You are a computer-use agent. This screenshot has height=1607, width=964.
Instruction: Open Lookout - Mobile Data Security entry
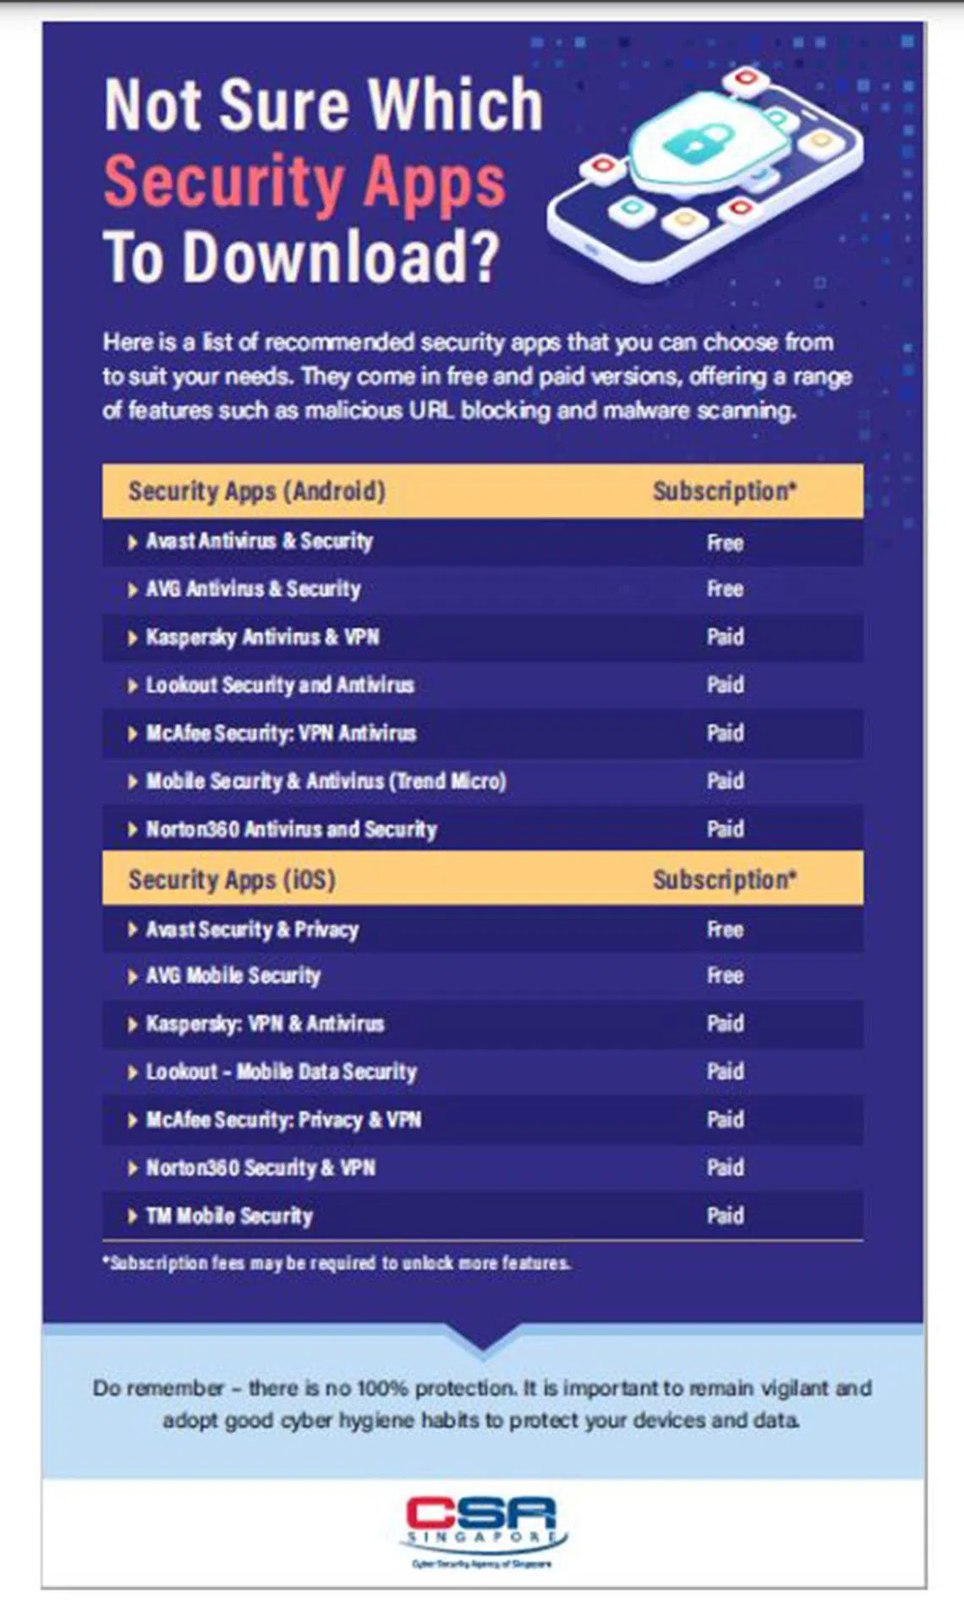click(281, 1072)
